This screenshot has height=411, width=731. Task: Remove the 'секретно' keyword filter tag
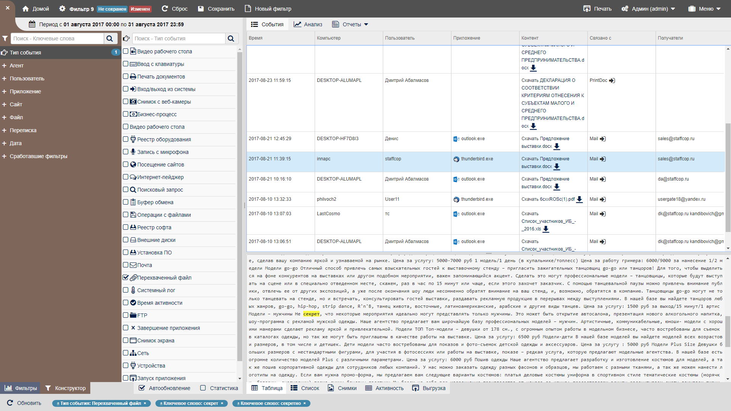tap(304, 403)
